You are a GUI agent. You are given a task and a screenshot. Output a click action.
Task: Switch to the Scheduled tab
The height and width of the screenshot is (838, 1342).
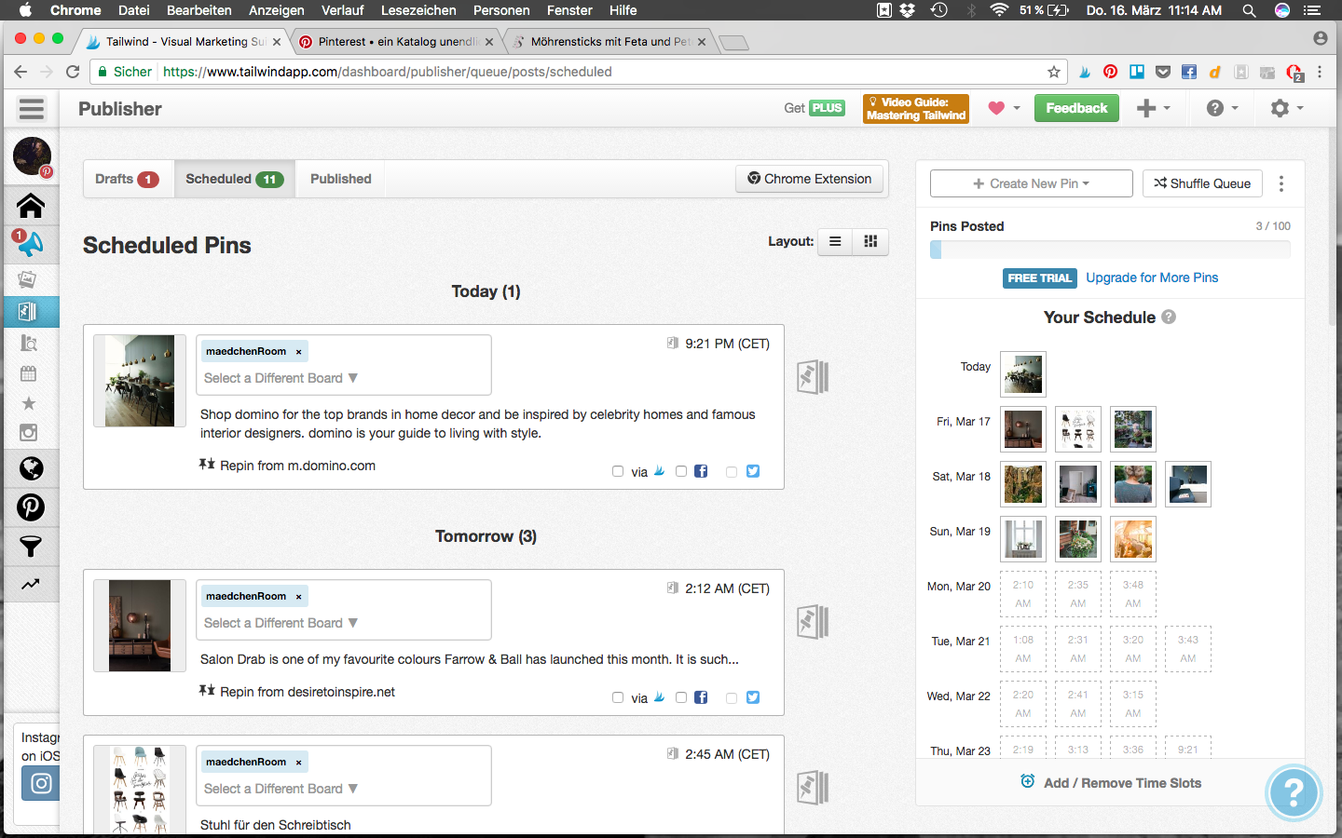pyautogui.click(x=235, y=179)
